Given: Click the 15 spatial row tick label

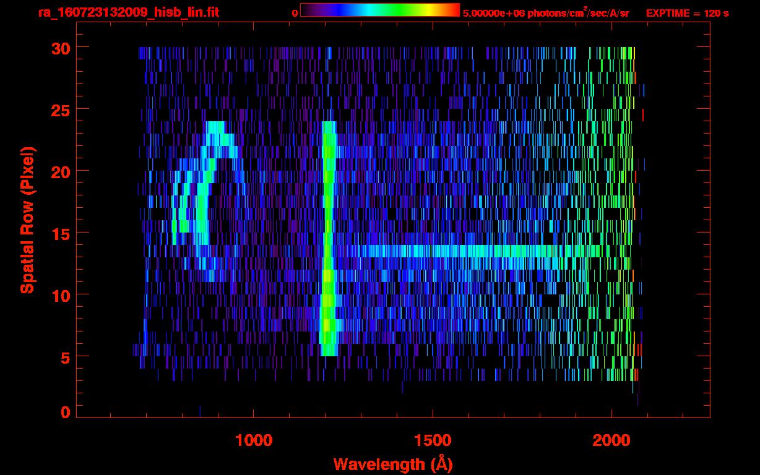Looking at the screenshot, I should pyautogui.click(x=61, y=233).
